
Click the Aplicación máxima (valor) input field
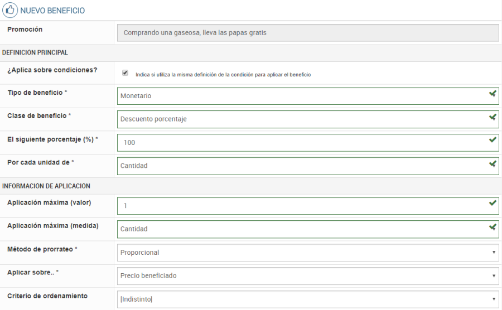tap(301, 206)
